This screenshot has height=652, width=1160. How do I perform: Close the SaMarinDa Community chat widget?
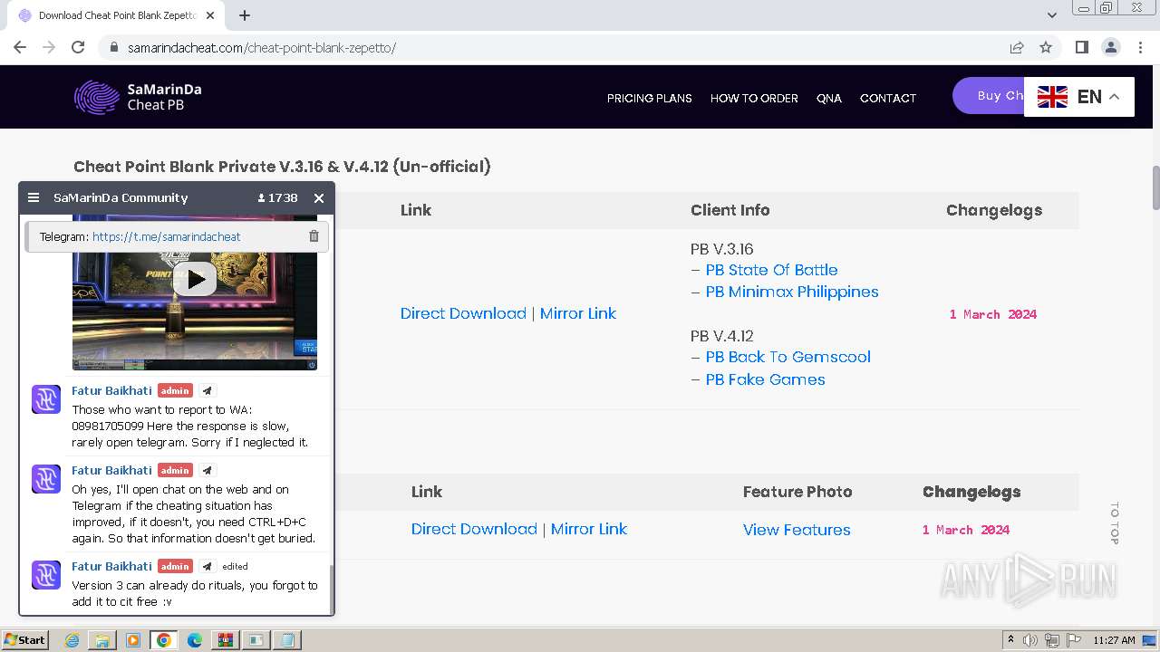coord(319,197)
